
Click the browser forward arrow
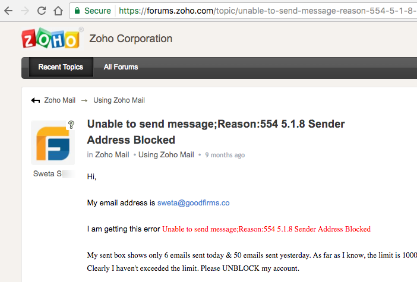[x=25, y=11]
